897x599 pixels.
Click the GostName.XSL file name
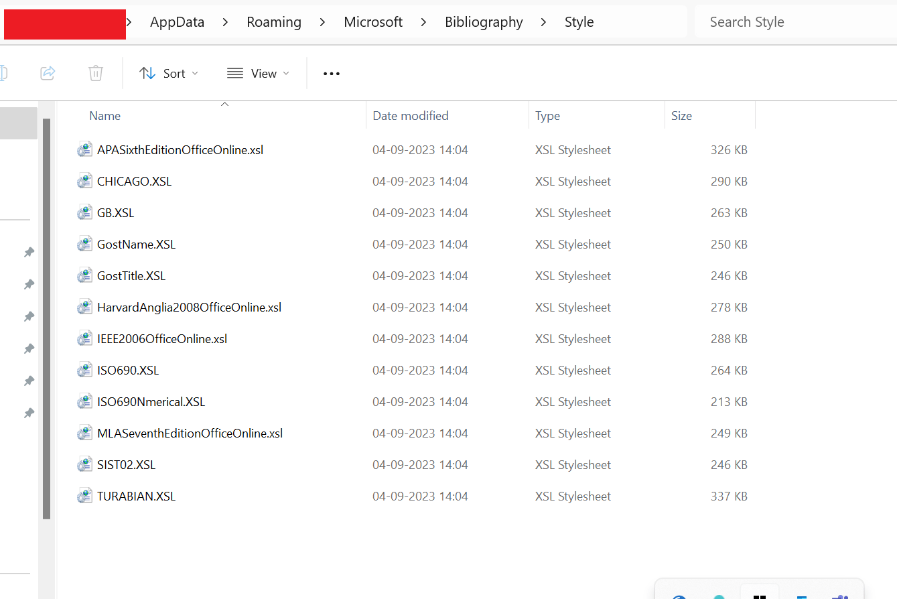click(136, 245)
